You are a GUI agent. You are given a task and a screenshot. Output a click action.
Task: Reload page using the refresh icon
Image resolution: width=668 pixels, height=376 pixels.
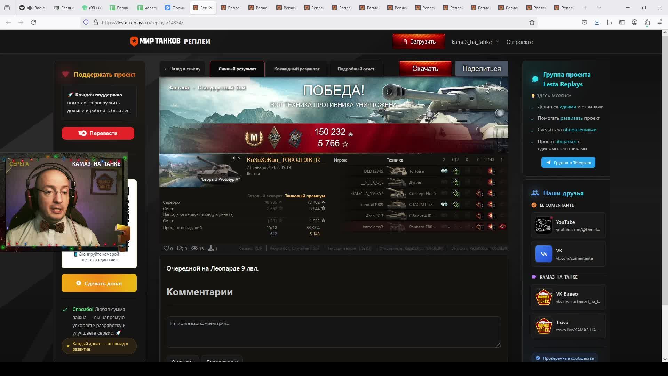point(33,23)
